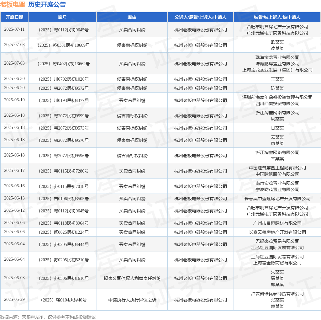Click defendant 上海富金源商贸有限公司

277,263
